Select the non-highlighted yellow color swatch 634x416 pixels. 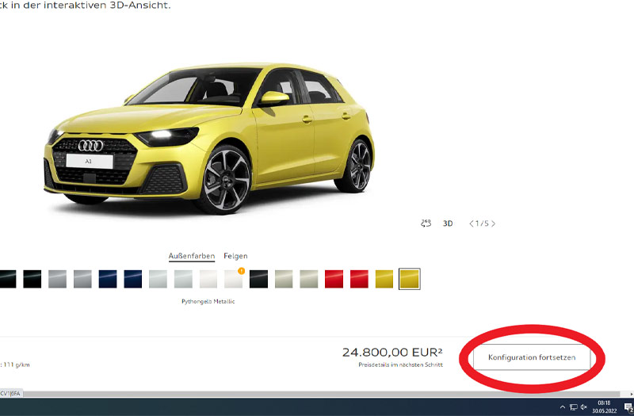[384, 279]
